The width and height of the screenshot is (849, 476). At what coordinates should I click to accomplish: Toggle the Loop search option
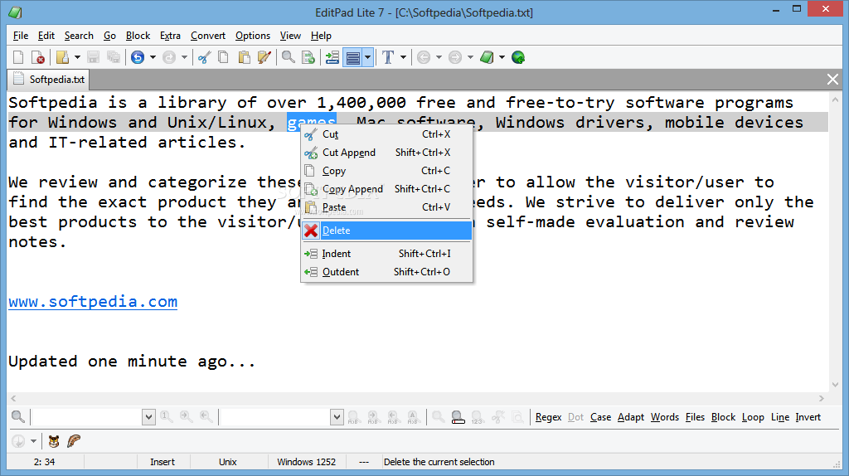pos(753,417)
